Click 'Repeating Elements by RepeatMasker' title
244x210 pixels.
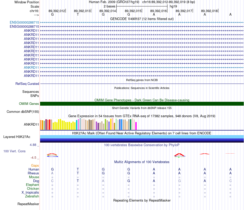(x=142, y=200)
